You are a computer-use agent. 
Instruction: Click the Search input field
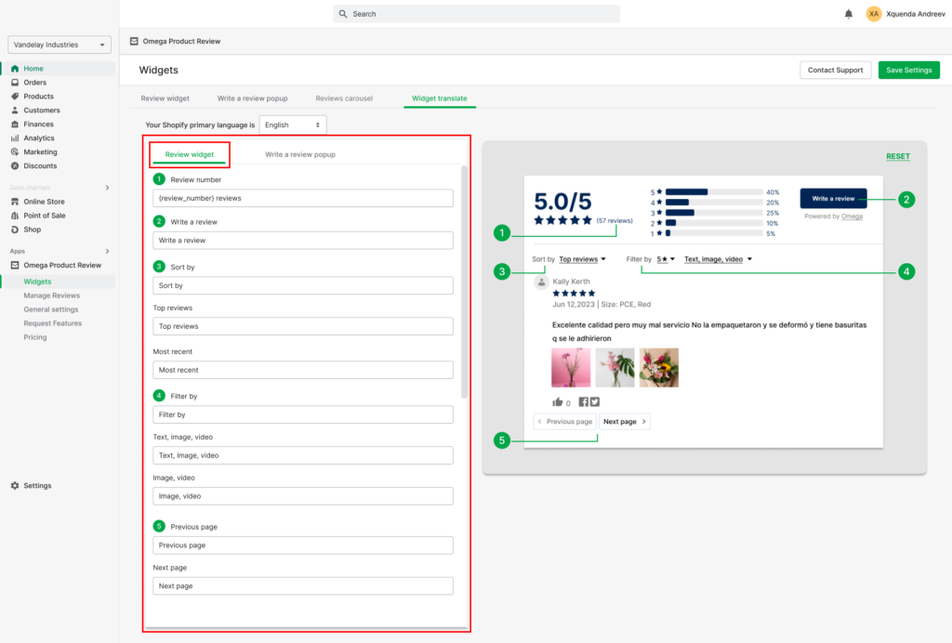coord(477,14)
